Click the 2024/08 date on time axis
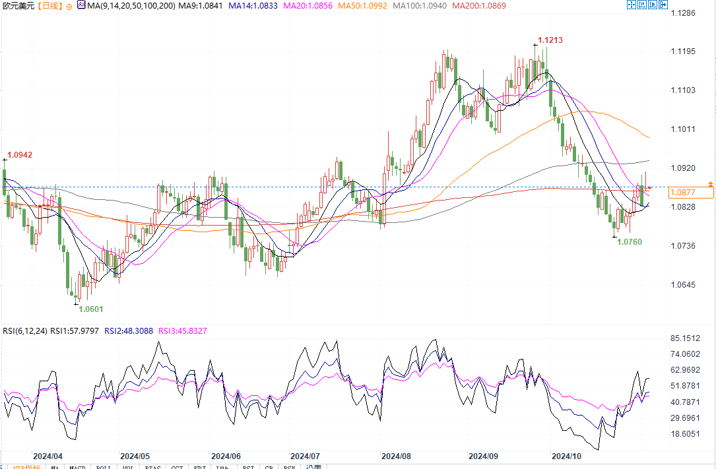The height and width of the screenshot is (469, 716). 397,456
